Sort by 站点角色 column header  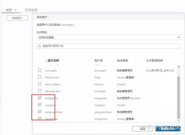click(123, 61)
